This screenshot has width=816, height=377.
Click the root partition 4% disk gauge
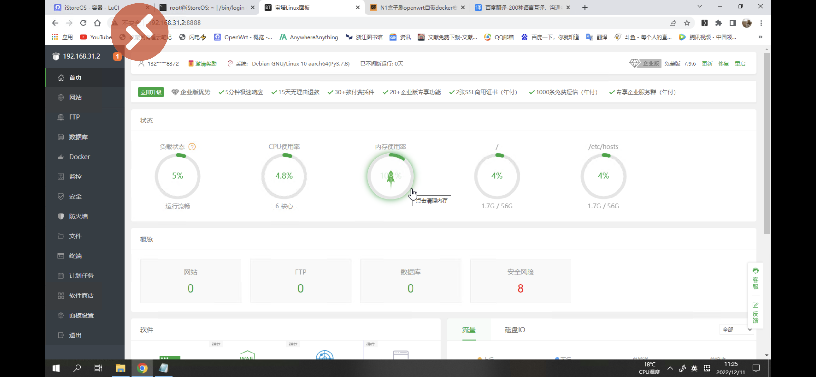click(x=497, y=176)
